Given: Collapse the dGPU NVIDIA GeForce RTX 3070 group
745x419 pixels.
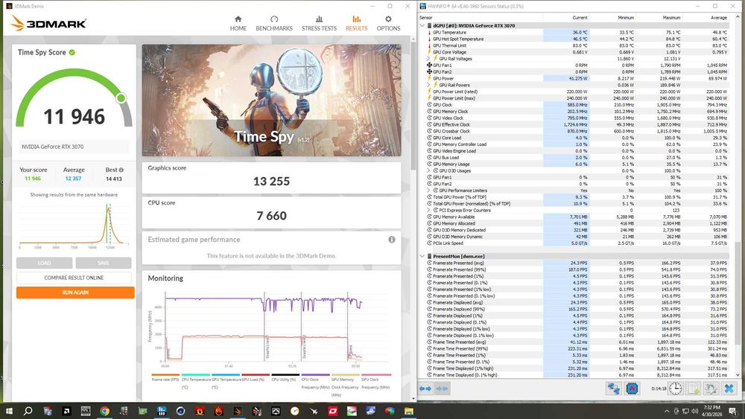Looking at the screenshot, I should [422, 25].
